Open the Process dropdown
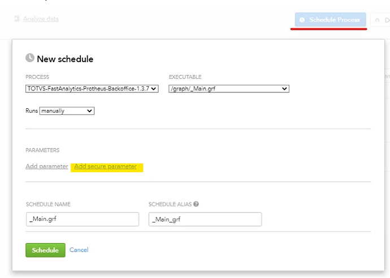 [x=92, y=89]
